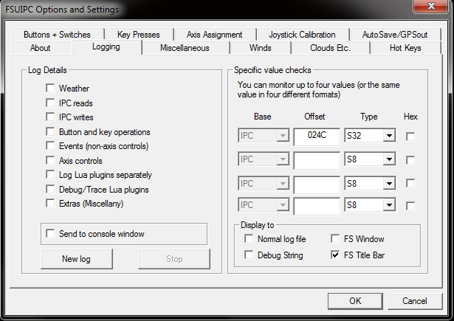Click the second row Offset field

(x=317, y=160)
